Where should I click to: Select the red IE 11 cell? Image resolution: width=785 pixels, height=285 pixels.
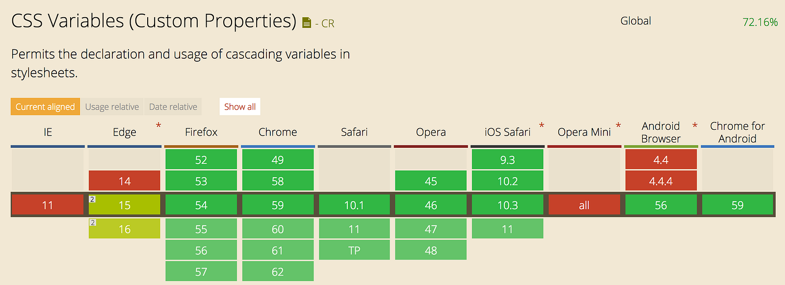pos(48,205)
